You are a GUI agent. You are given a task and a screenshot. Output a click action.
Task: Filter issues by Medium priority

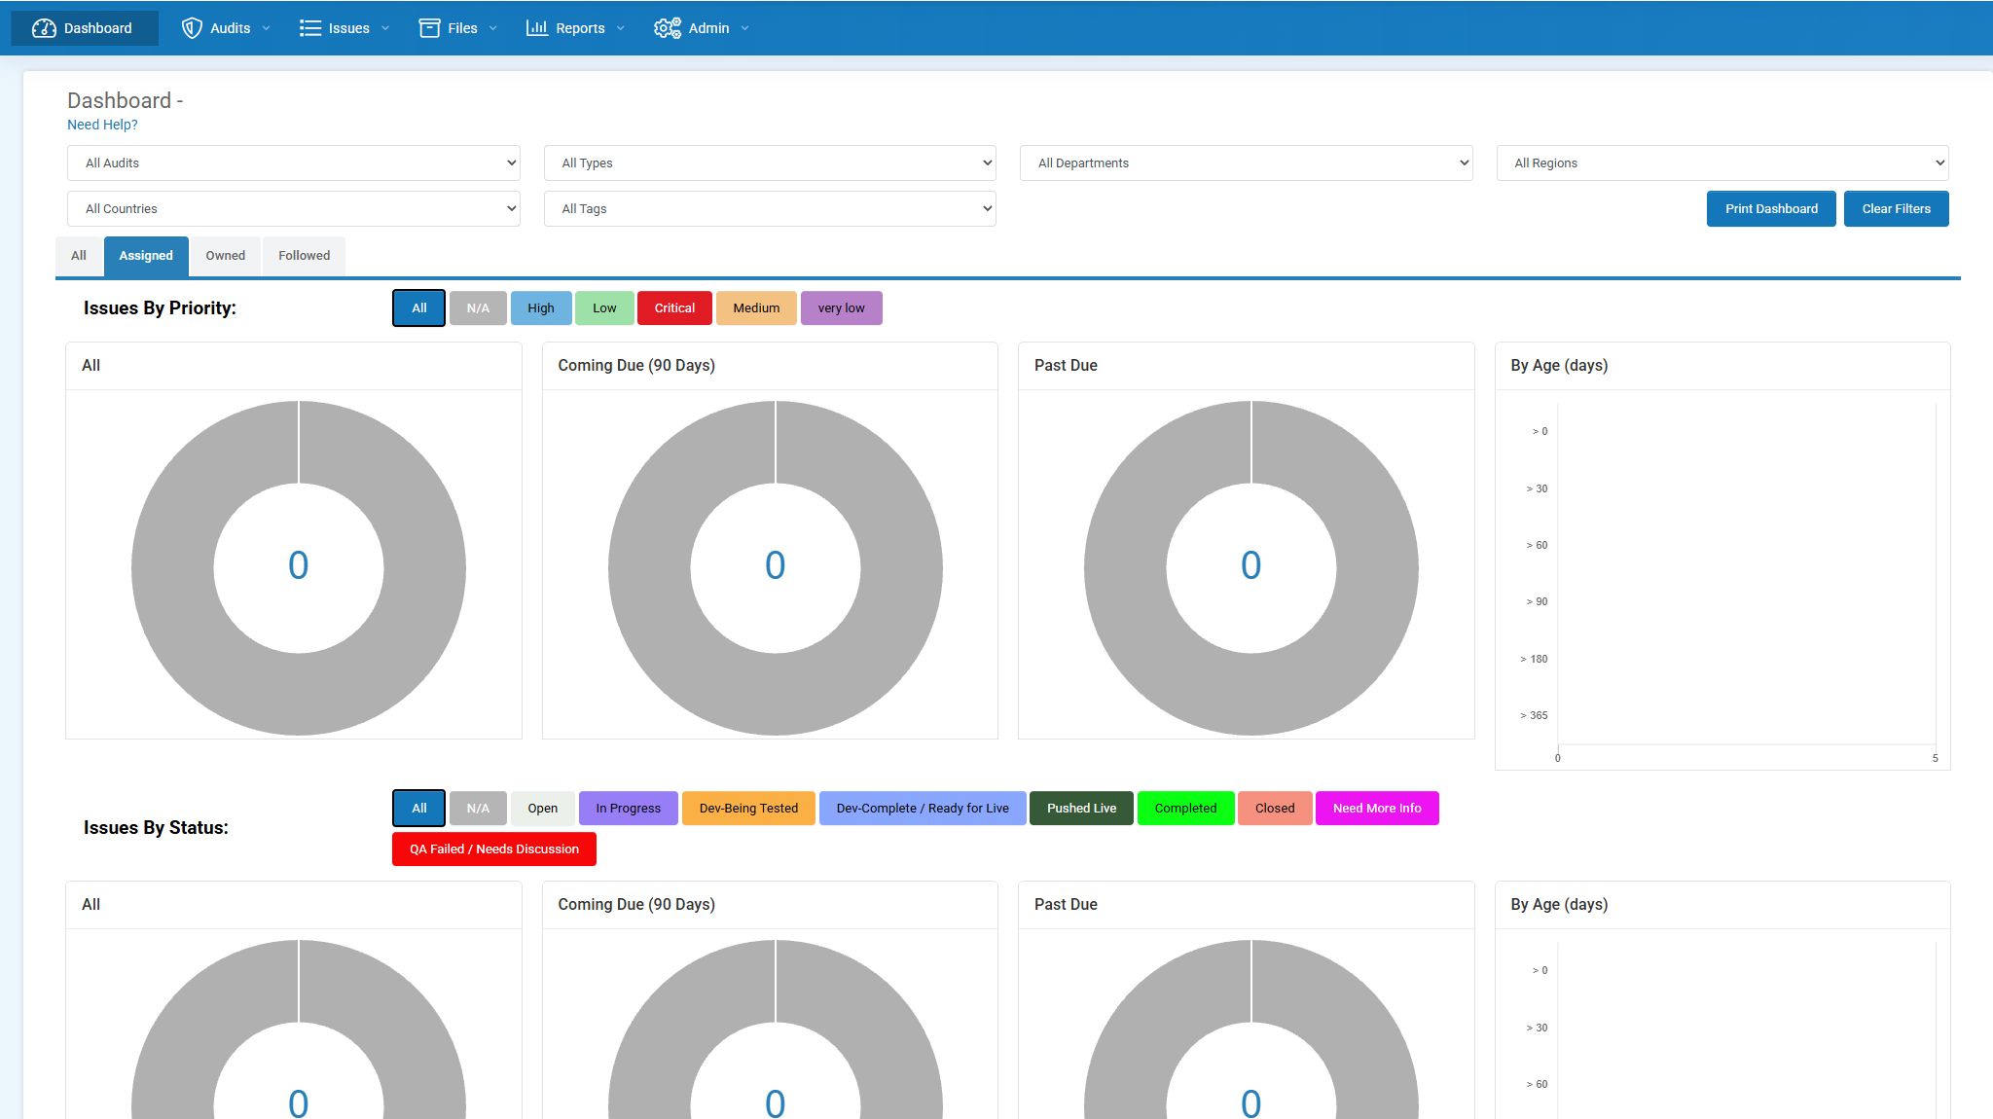(756, 308)
